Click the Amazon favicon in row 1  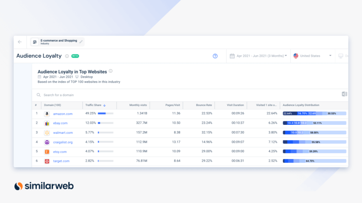pyautogui.click(x=47, y=114)
